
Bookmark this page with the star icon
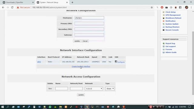tap(152, 7)
